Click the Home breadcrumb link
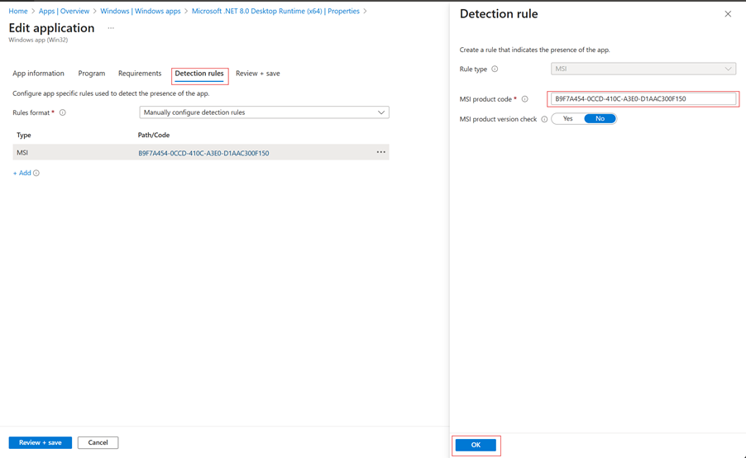The image size is (746, 458). [x=18, y=11]
